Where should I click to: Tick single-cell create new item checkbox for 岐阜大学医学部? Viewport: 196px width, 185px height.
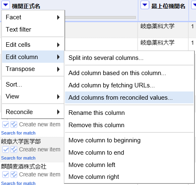tap(6, 149)
